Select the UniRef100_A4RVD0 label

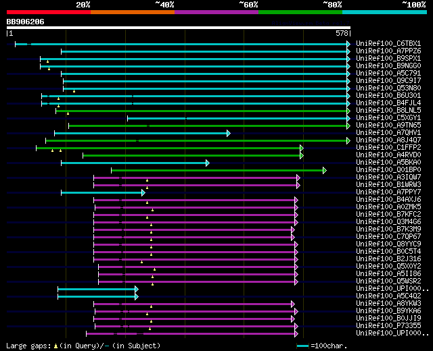388,155
